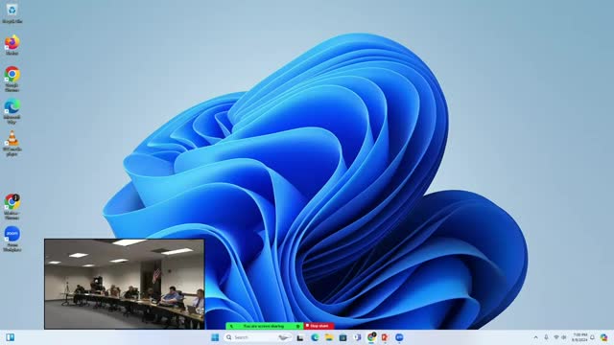Open the notifications bell in the tray

(x=593, y=337)
